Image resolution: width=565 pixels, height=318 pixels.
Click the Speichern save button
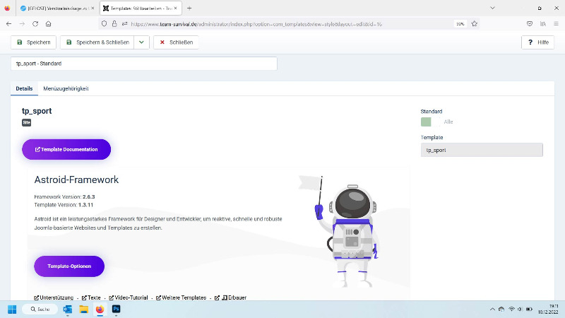33,42
